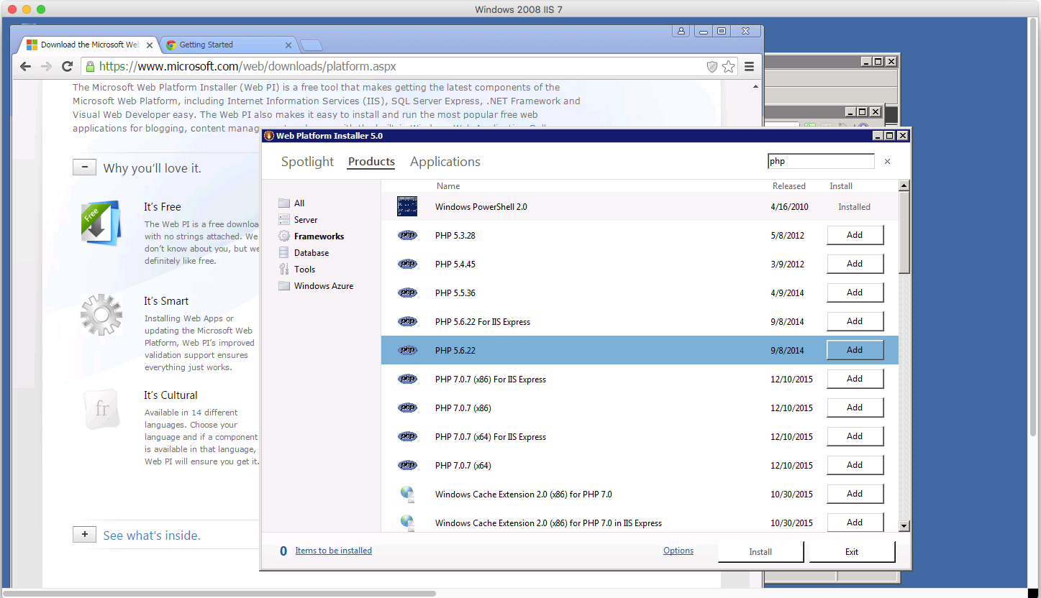Screen dimensions: 1041x598
Task: Open the Options link
Action: pos(678,551)
